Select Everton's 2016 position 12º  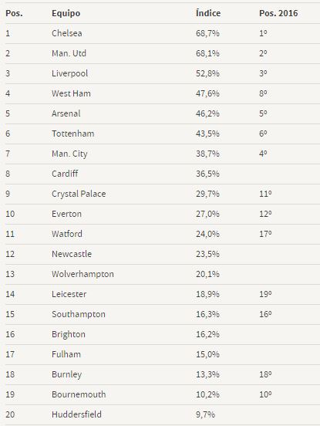point(265,214)
